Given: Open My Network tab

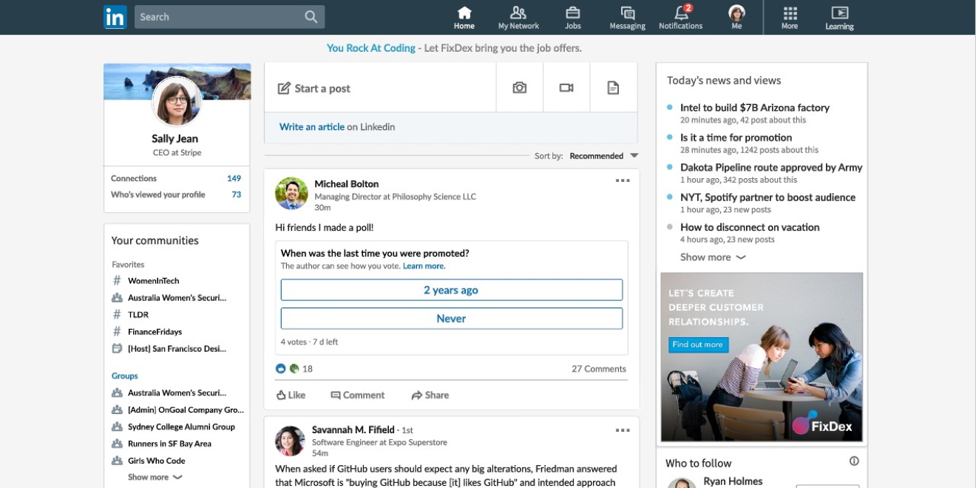Looking at the screenshot, I should click(x=518, y=18).
